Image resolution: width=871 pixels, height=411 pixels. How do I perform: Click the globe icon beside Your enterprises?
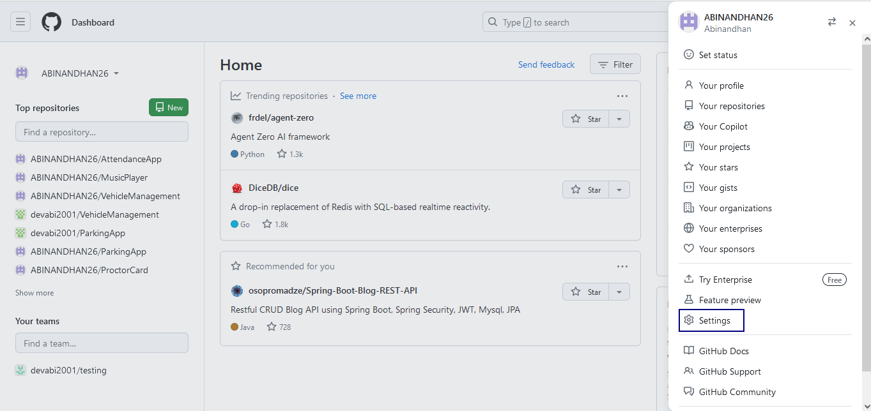point(689,228)
